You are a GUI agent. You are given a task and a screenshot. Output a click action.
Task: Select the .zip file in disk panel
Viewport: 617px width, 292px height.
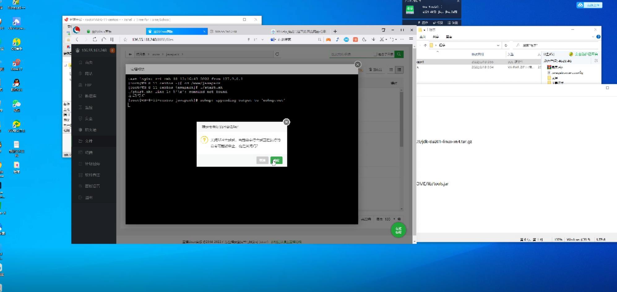point(555,67)
